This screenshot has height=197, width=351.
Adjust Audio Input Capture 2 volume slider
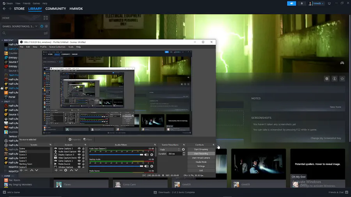pyautogui.click(x=116, y=155)
